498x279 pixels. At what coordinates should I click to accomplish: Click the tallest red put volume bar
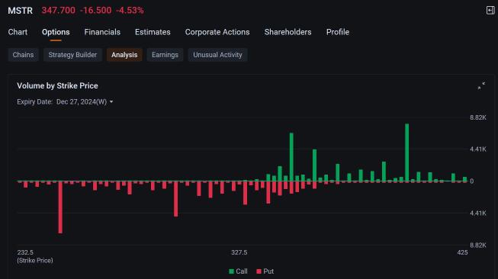click(60, 207)
